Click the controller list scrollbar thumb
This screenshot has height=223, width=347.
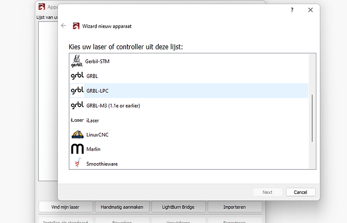pos(312,118)
